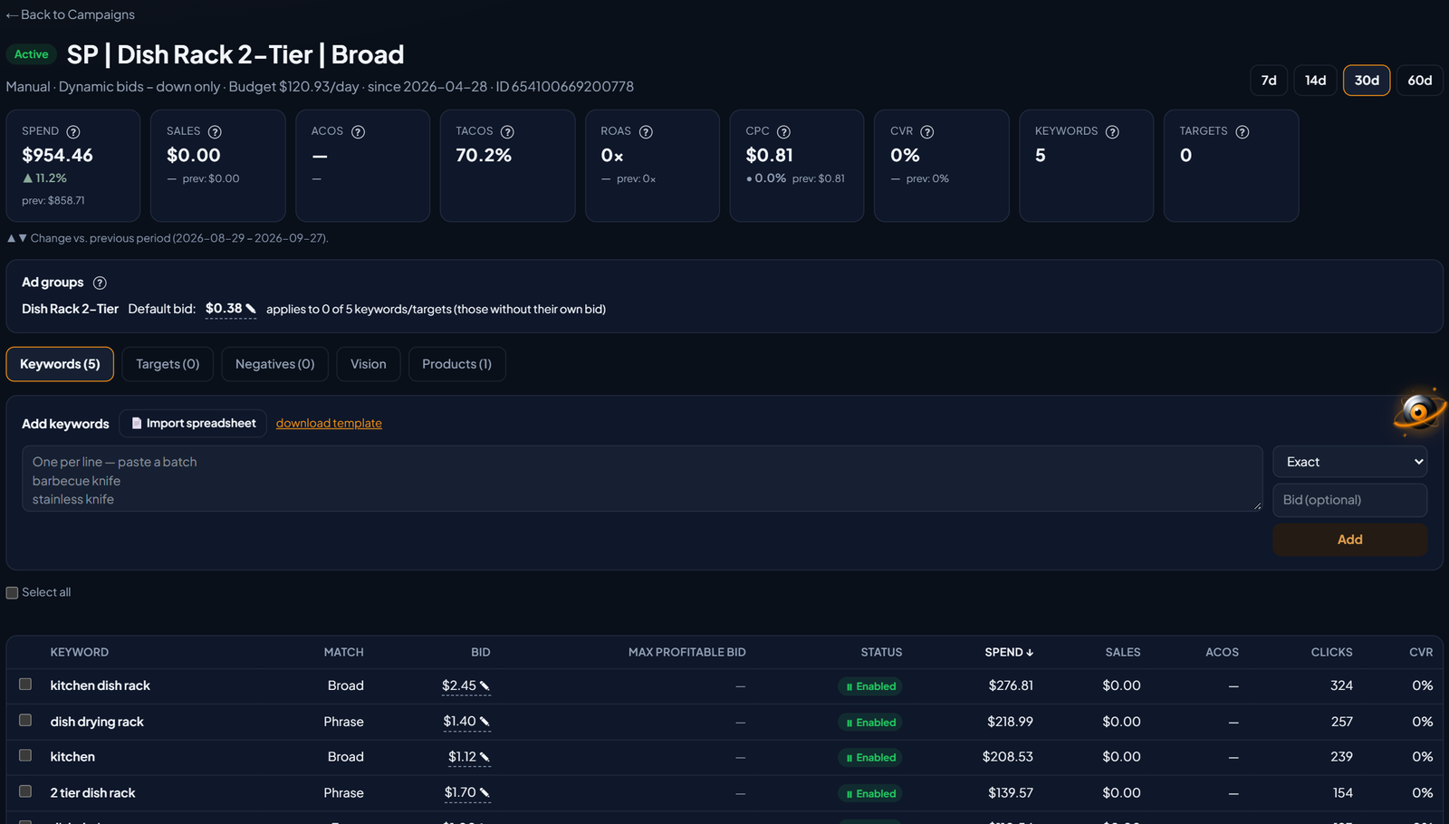The width and height of the screenshot is (1449, 824).
Task: Edit default bid $0.38 pencil icon
Action: pos(251,309)
